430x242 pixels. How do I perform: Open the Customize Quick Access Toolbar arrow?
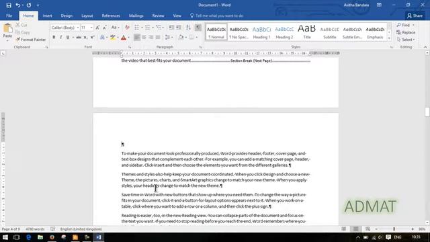[38, 5]
